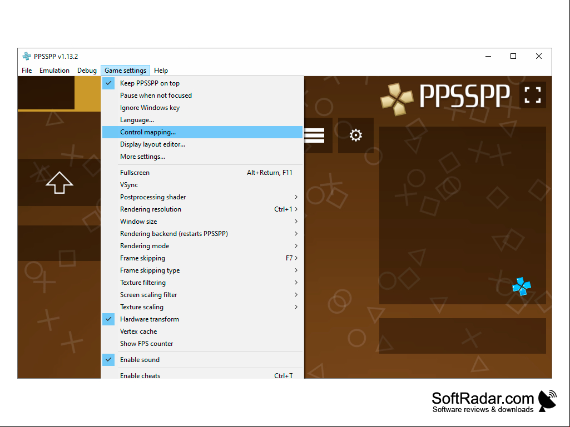
Task: Expand Rendering backend submenu
Action: (202, 234)
